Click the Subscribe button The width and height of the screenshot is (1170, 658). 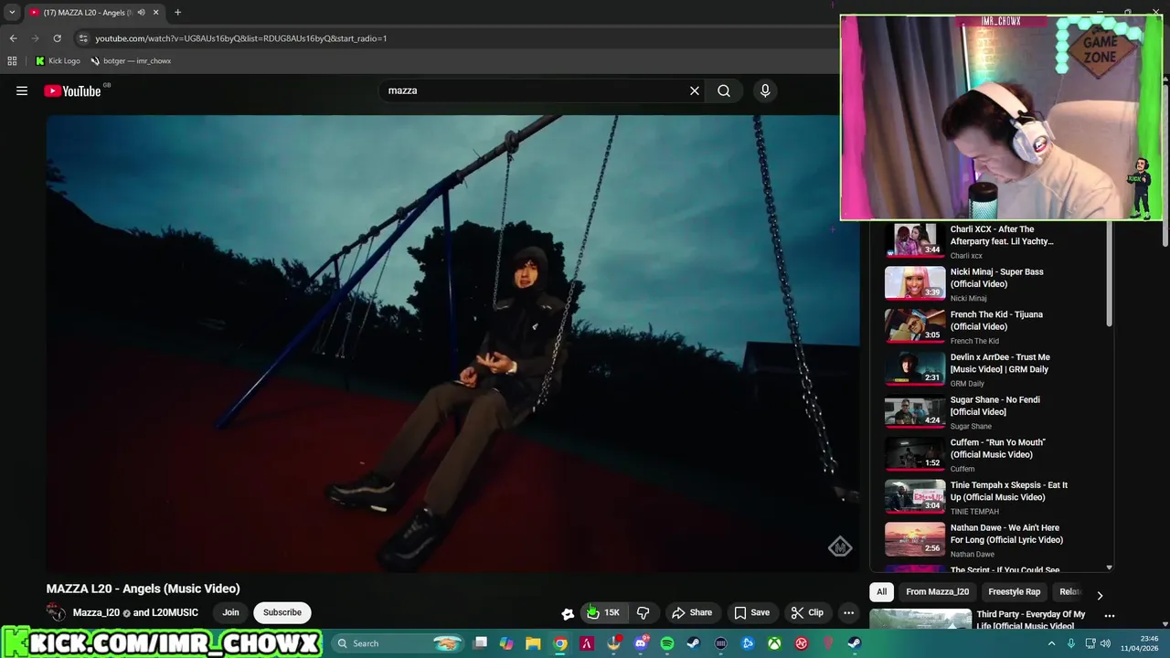pyautogui.click(x=282, y=612)
